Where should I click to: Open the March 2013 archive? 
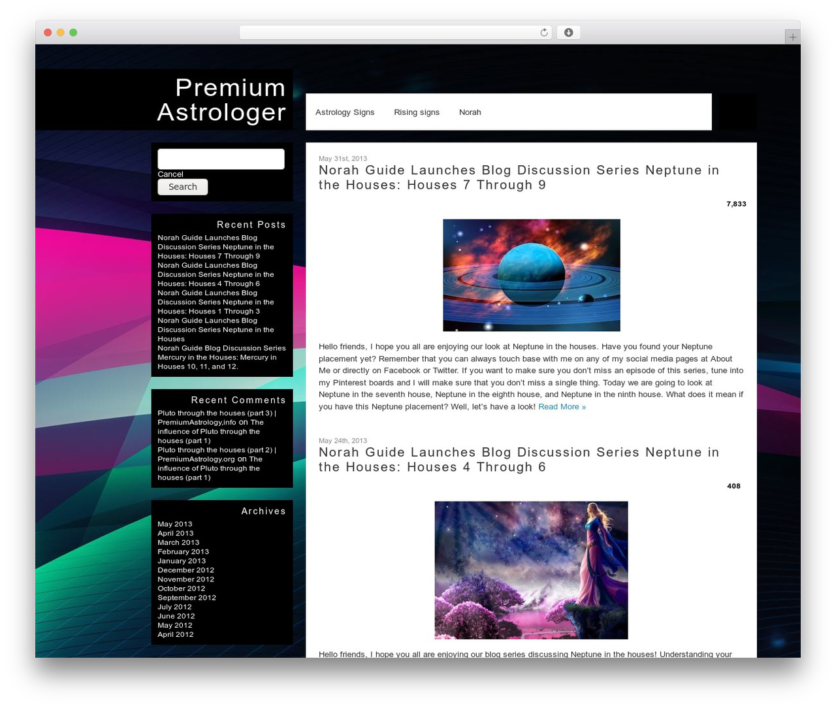[178, 542]
